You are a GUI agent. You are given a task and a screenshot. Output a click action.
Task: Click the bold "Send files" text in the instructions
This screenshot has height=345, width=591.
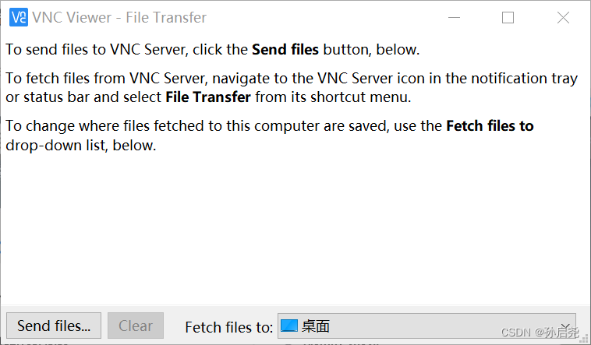[x=285, y=50]
